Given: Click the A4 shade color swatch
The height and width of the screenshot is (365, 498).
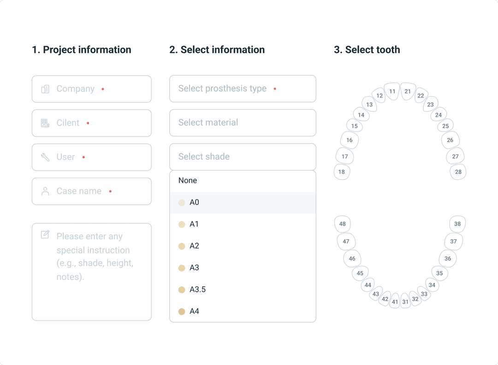Looking at the screenshot, I should [182, 312].
